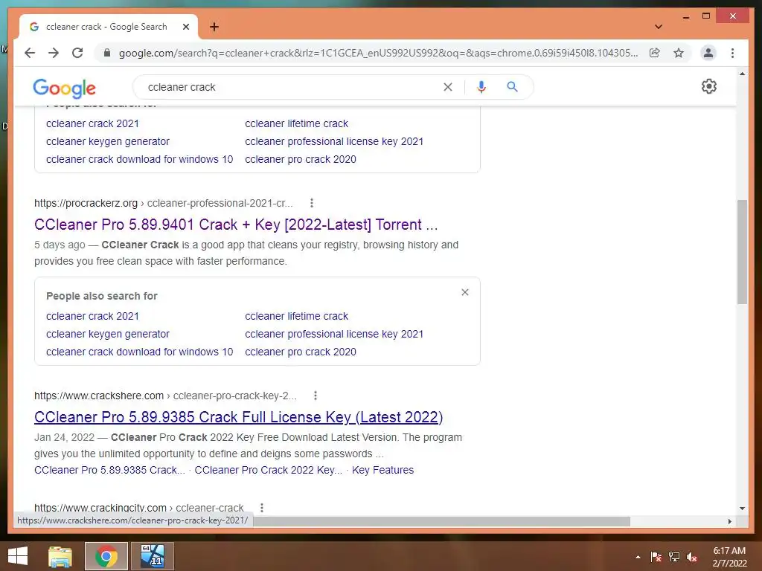This screenshot has width=762, height=571.
Task: Open the network status tray icon
Action: tap(674, 557)
